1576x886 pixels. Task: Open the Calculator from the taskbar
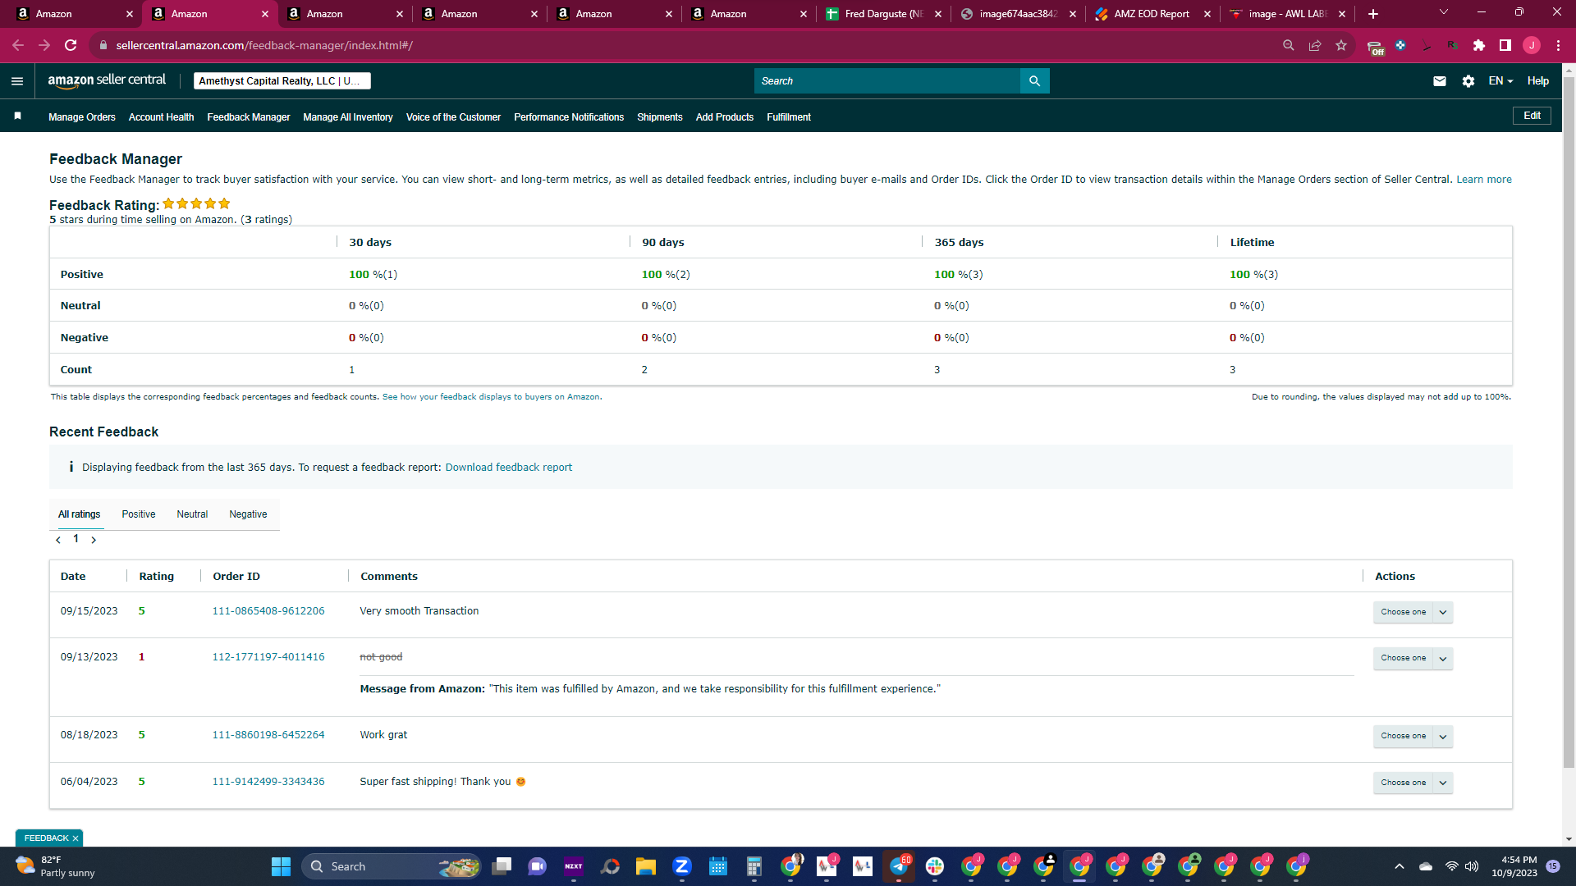point(754,866)
